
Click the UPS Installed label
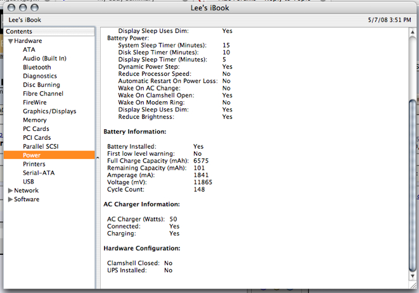tap(127, 270)
